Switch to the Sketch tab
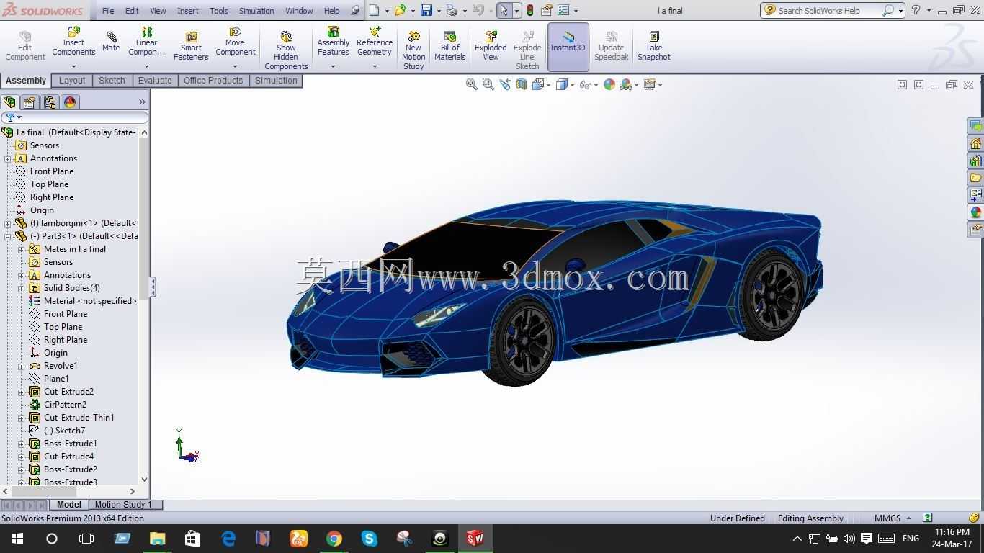 112,81
